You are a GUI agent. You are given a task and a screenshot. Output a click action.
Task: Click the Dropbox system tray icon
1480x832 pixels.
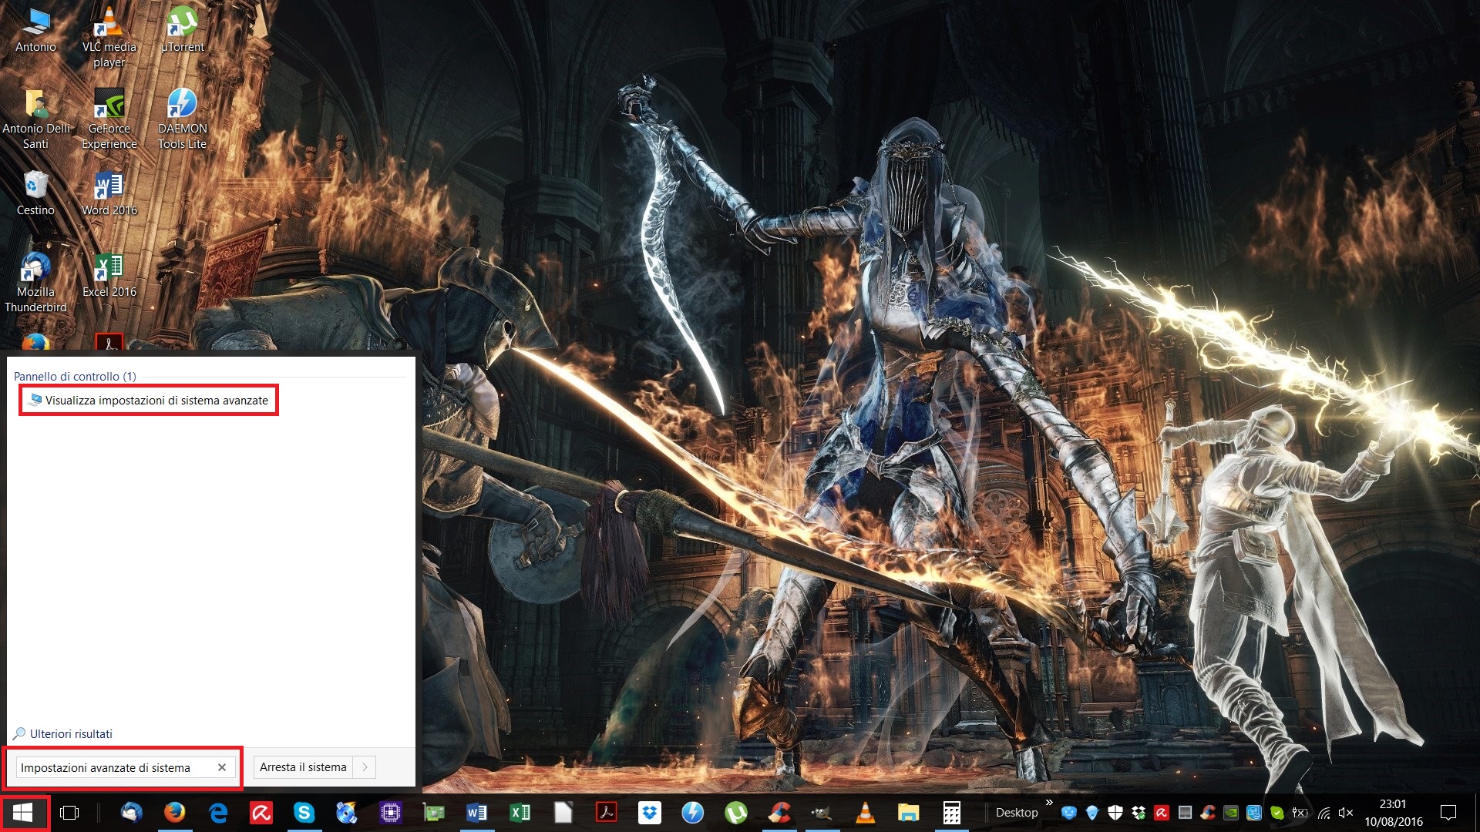[x=1139, y=813]
